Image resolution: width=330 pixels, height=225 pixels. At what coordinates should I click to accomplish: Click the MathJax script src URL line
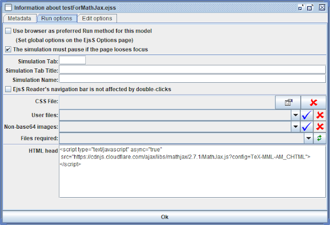[186, 157]
